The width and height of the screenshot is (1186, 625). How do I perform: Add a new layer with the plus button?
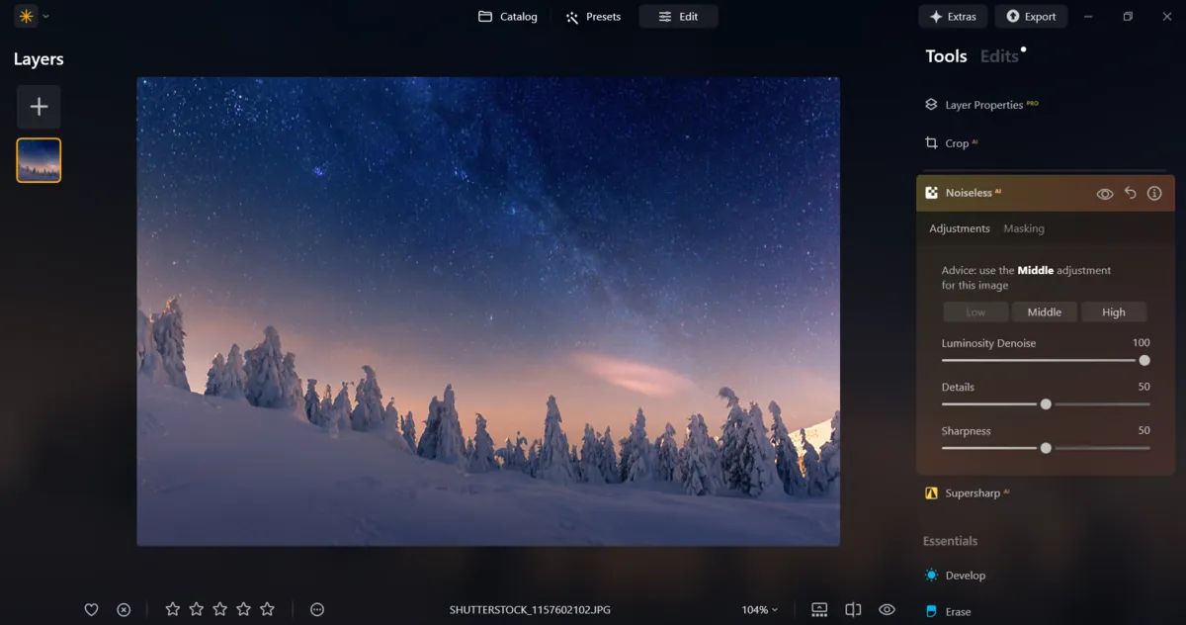[x=38, y=107]
